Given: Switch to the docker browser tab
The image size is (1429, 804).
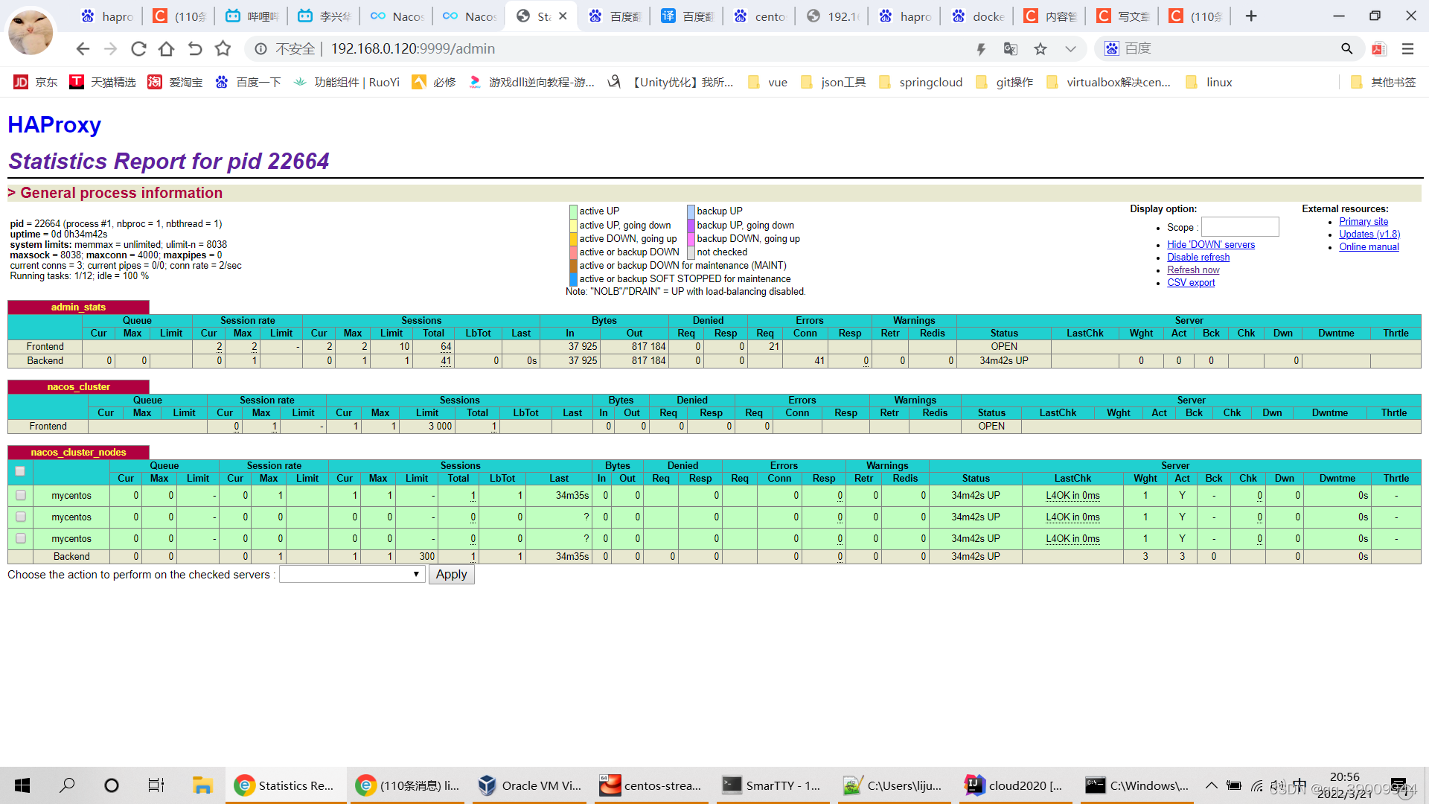Looking at the screenshot, I should click(978, 16).
